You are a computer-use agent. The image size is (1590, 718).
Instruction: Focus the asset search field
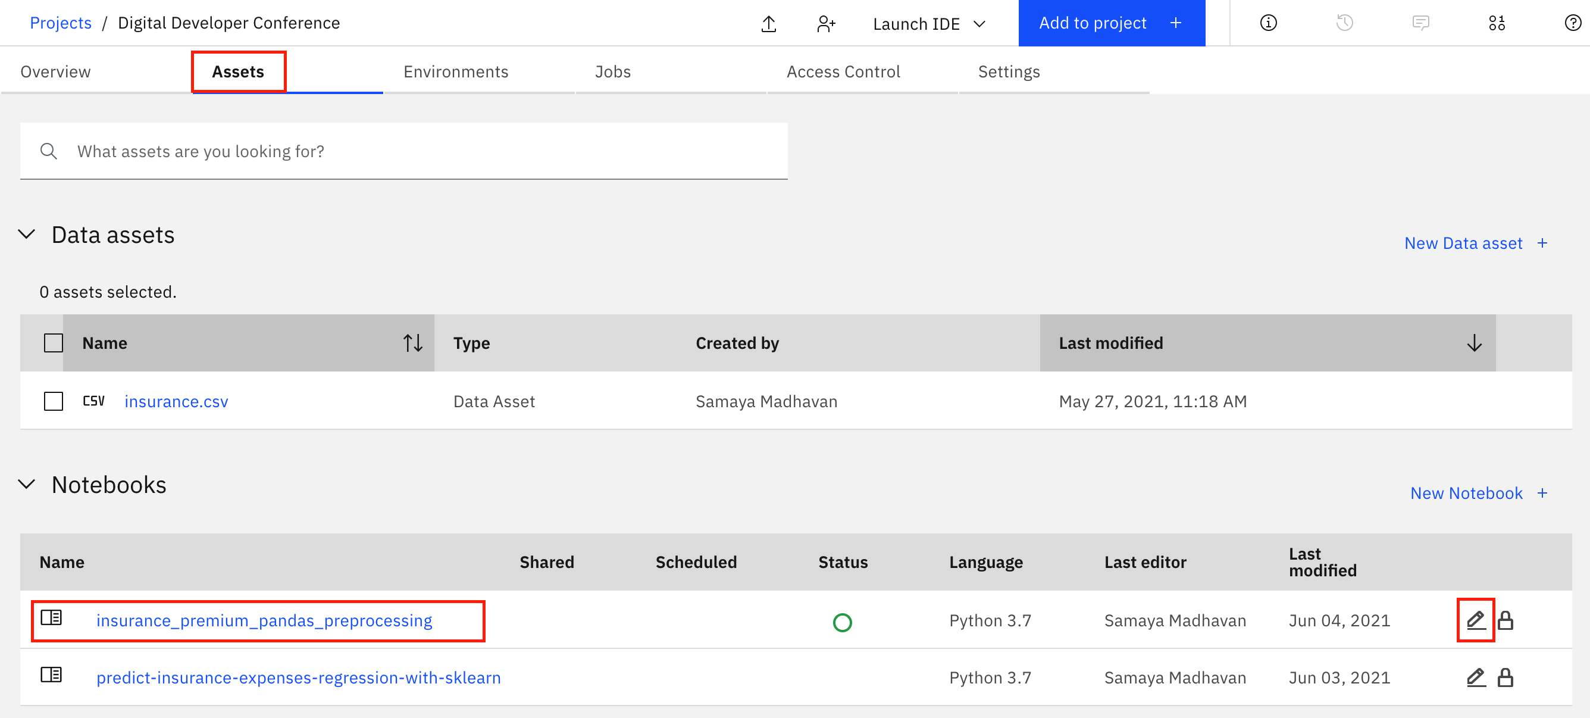403,151
